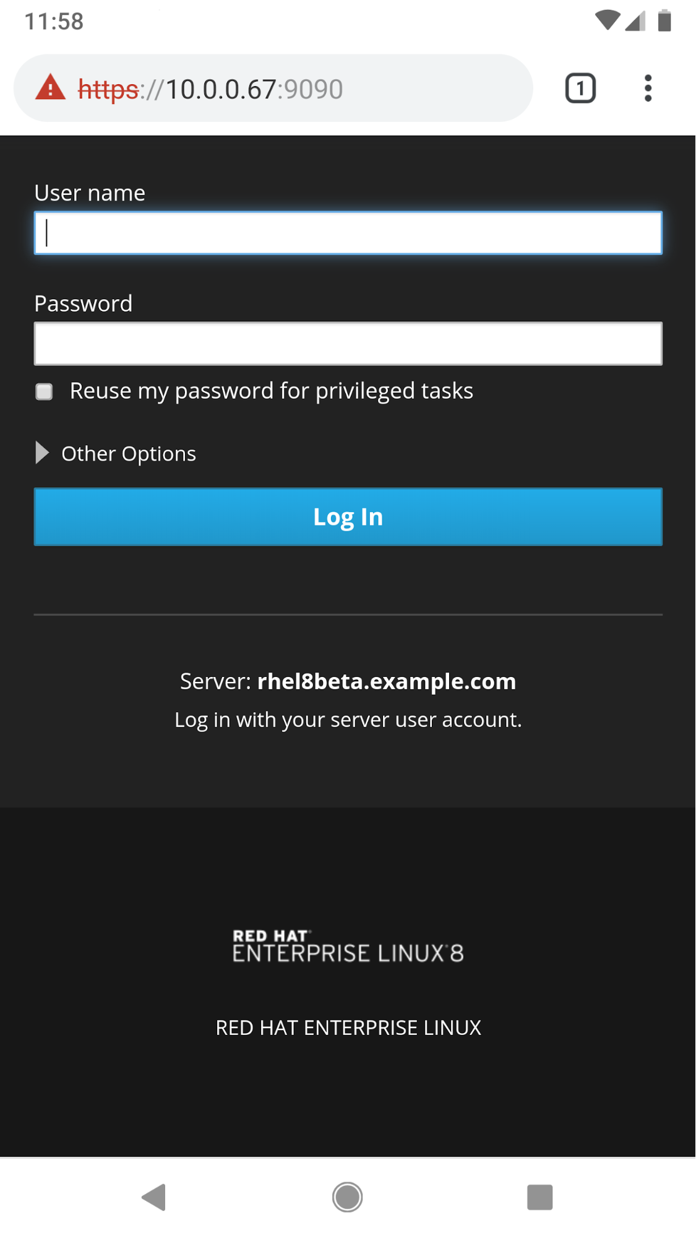The height and width of the screenshot is (1238, 696).
Task: Tap the battery status icon
Action: click(x=664, y=20)
